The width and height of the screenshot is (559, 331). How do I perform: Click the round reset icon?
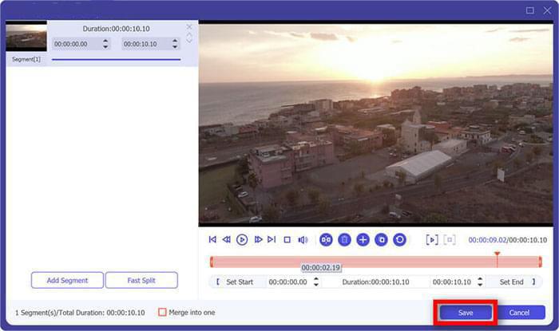pos(399,240)
